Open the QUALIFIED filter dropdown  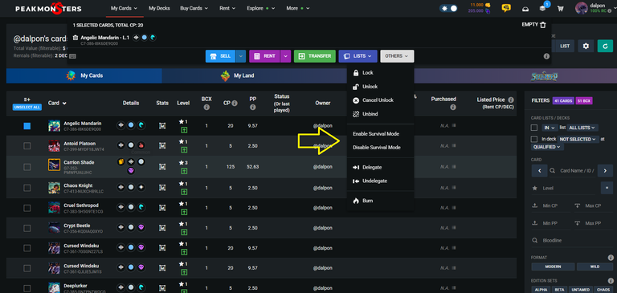click(547, 147)
